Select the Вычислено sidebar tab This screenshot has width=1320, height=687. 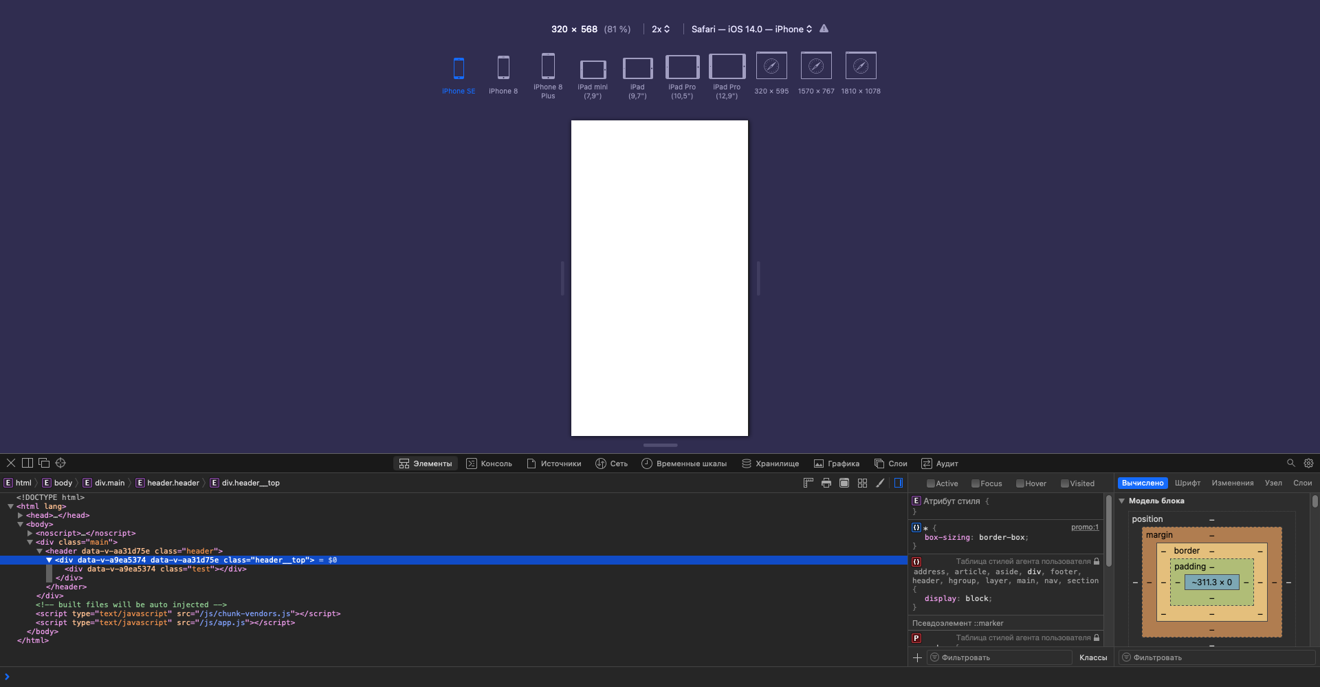pos(1143,483)
